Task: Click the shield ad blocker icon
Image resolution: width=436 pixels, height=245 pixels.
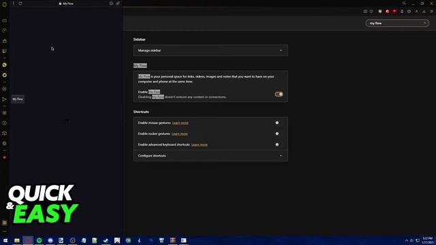Action: coord(380,12)
